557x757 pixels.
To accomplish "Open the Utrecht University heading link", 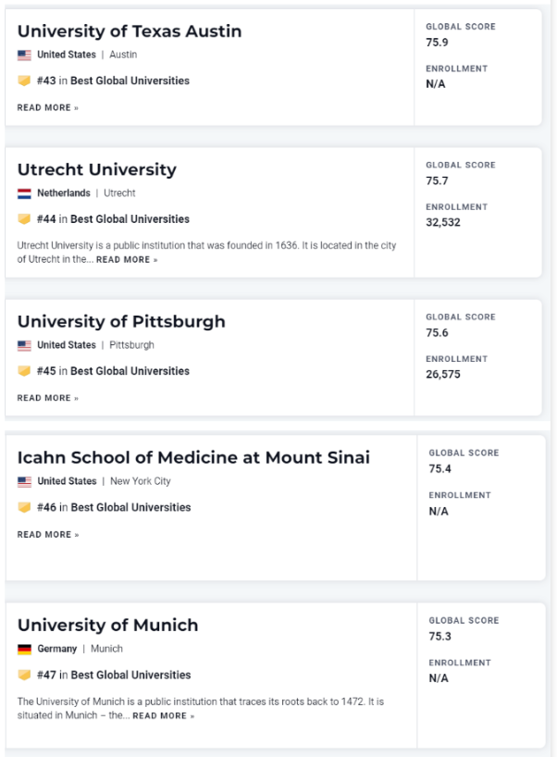I will point(97,170).
